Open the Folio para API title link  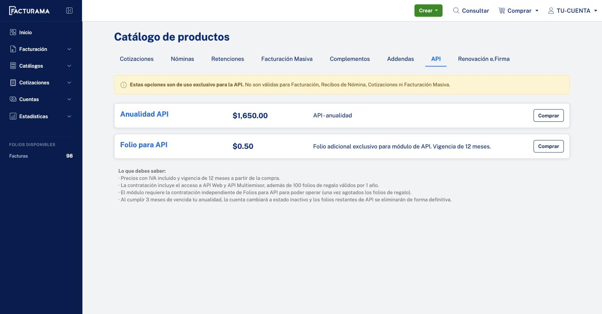pos(144,145)
